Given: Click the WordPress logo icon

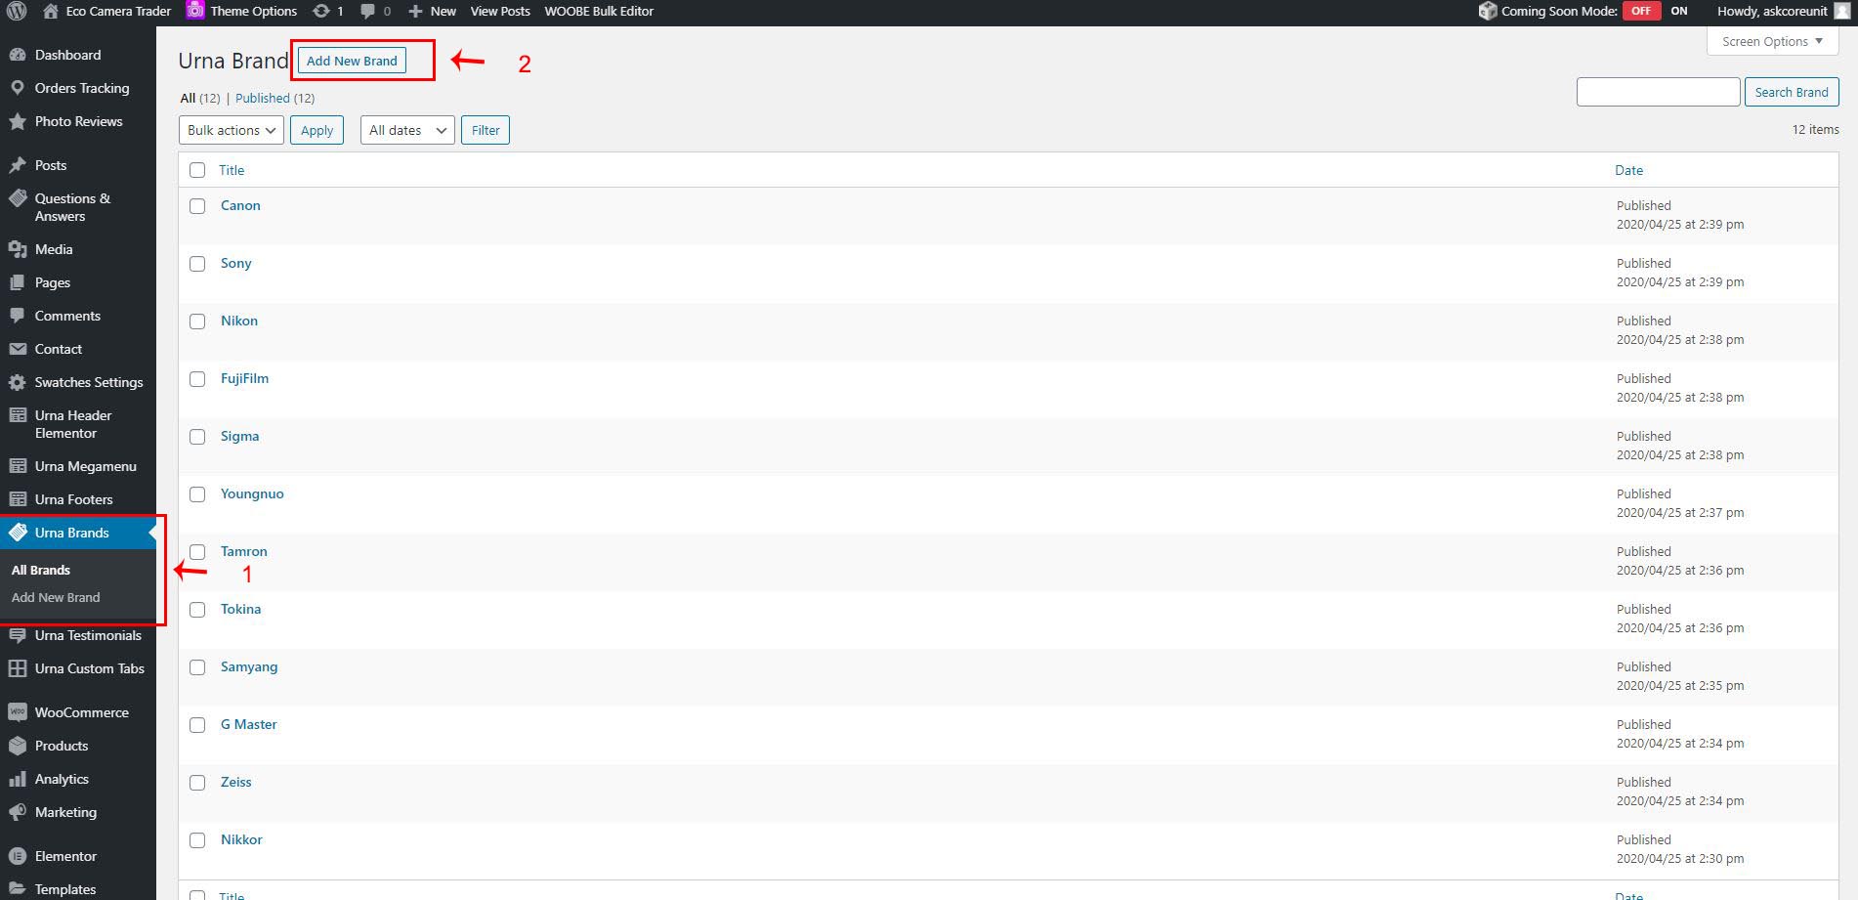Looking at the screenshot, I should click(x=17, y=12).
